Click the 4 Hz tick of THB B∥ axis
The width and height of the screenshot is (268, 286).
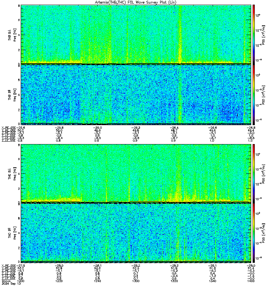tap(19, 95)
